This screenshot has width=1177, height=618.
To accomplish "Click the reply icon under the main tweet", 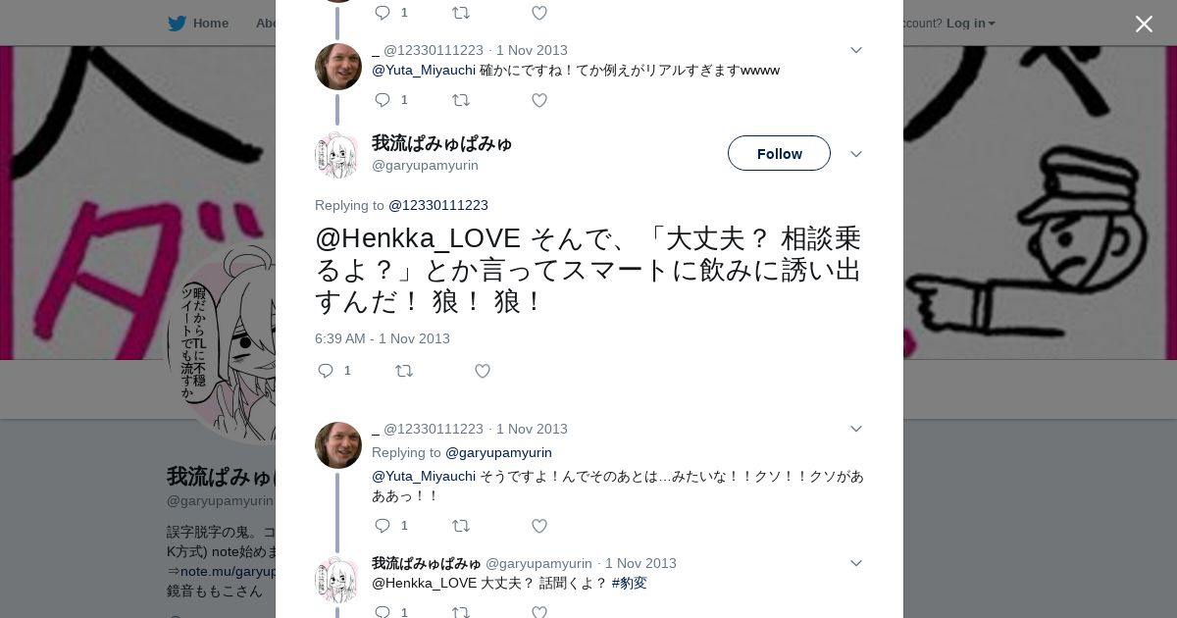I will (x=326, y=371).
